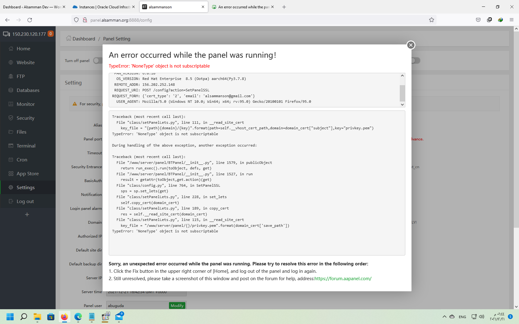Click the Panel user input field

138,305
